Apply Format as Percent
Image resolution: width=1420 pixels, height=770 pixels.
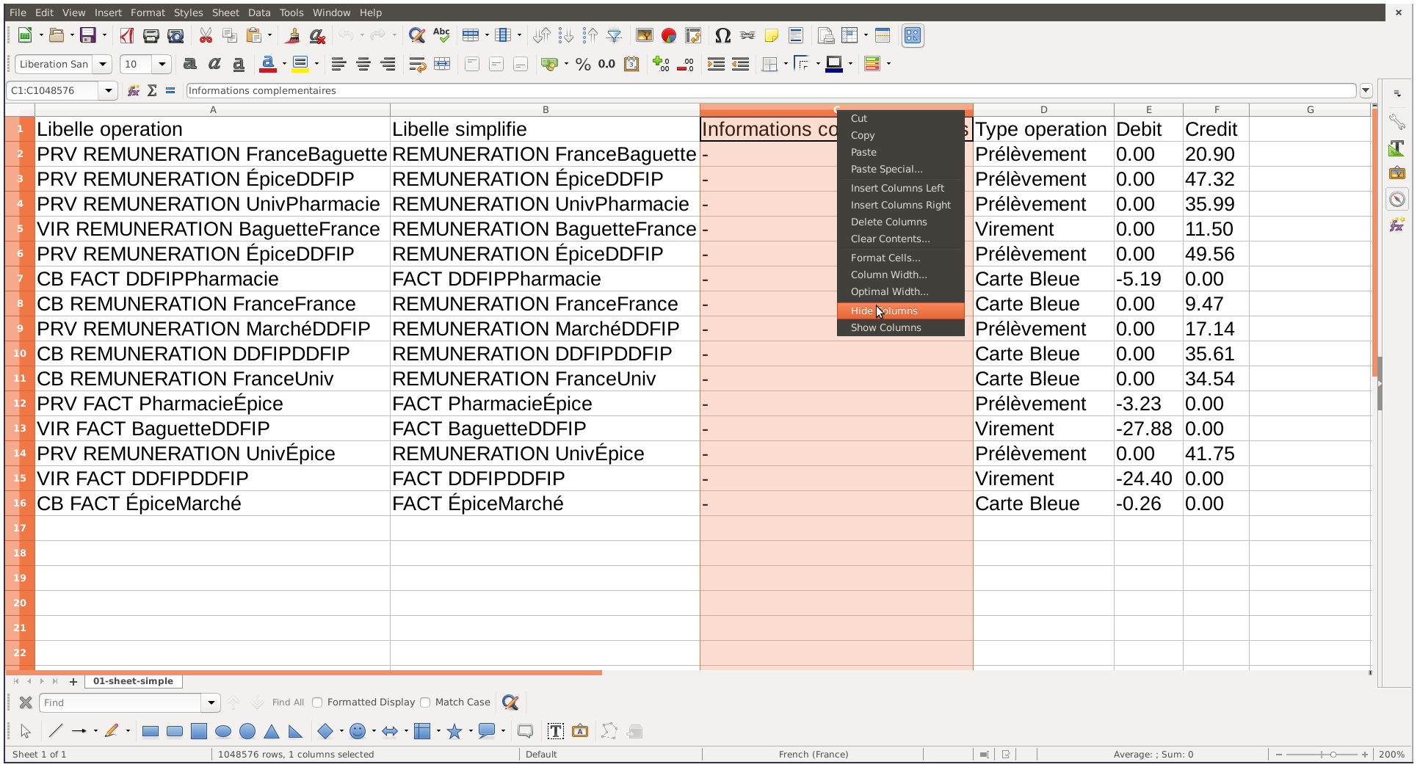(583, 65)
